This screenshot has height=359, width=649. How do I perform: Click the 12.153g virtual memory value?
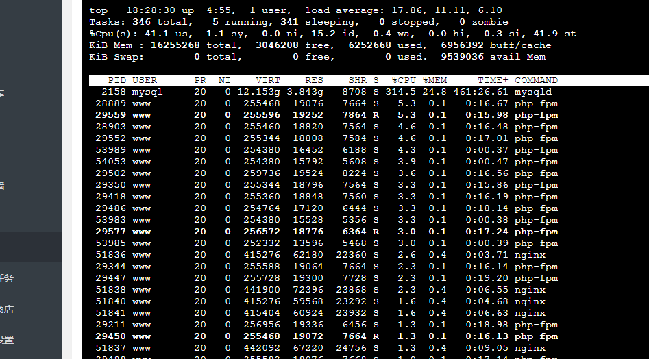[258, 92]
